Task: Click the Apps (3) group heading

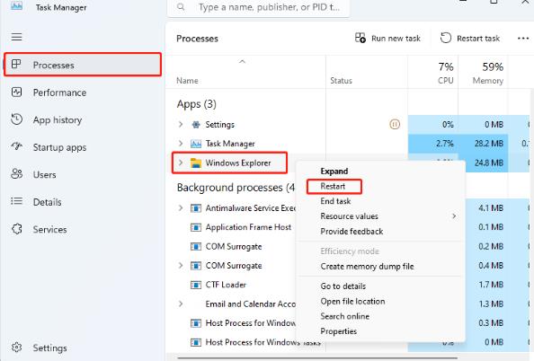Action: click(x=197, y=104)
